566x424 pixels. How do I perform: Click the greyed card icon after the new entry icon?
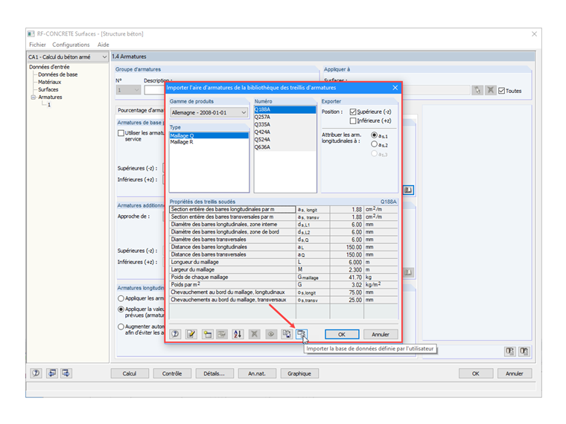point(222,334)
